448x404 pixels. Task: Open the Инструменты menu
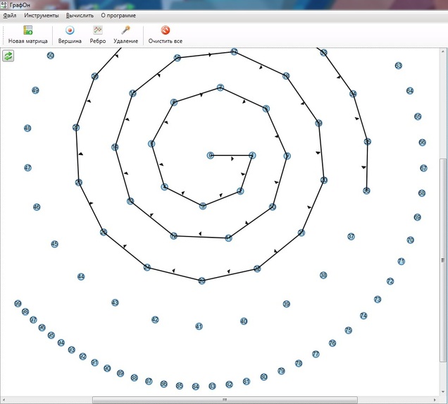pyautogui.click(x=42, y=16)
